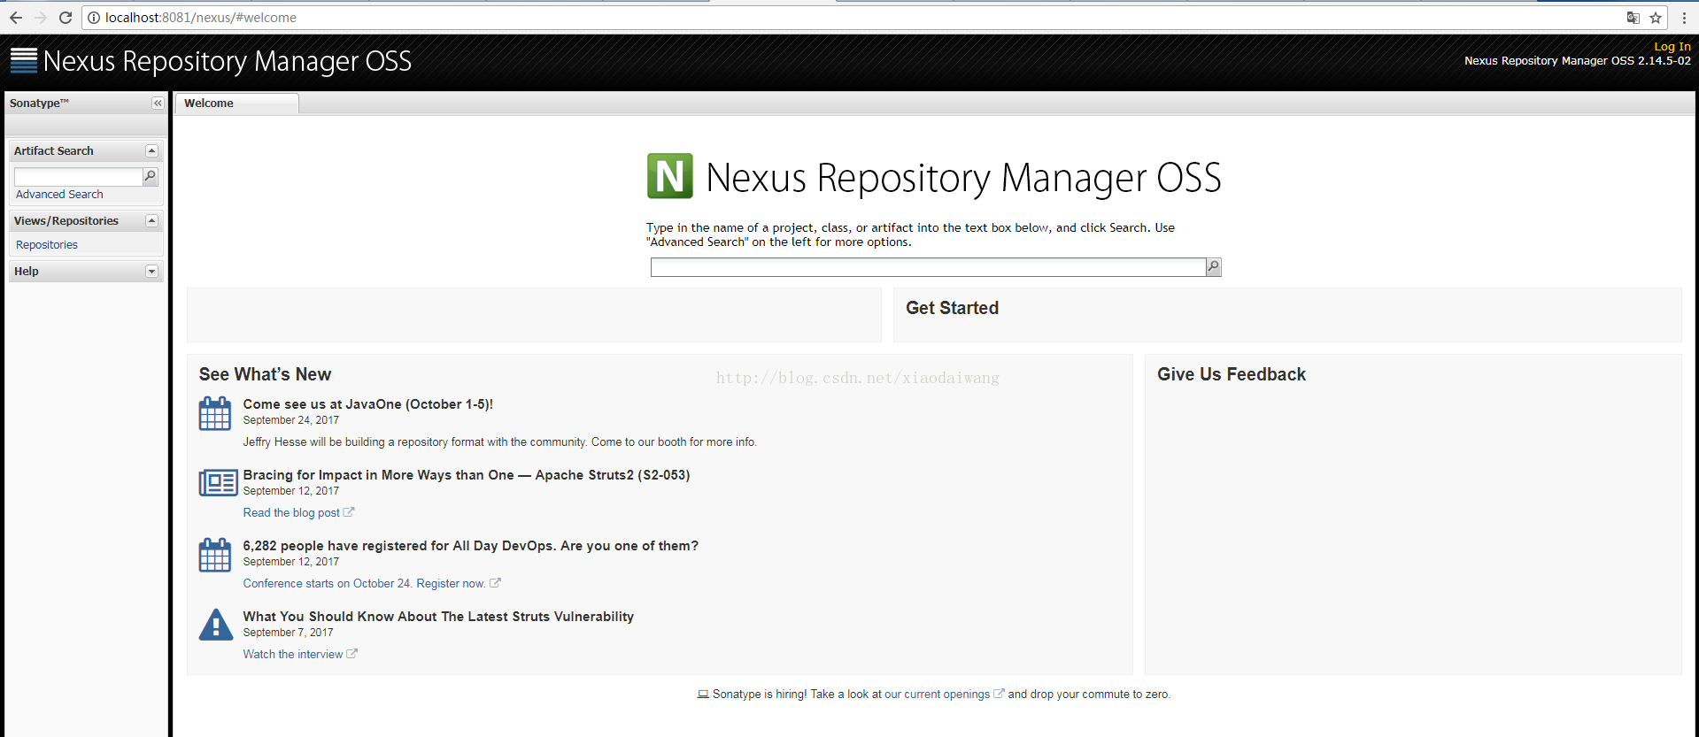
Task: Click the site info icon in the address bar
Action: click(x=94, y=18)
